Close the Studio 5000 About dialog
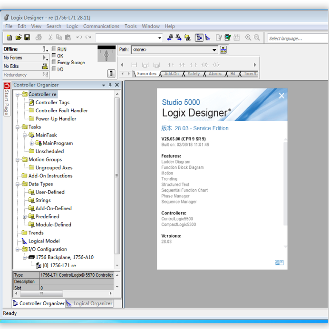The height and width of the screenshot is (329, 329). [x=281, y=96]
